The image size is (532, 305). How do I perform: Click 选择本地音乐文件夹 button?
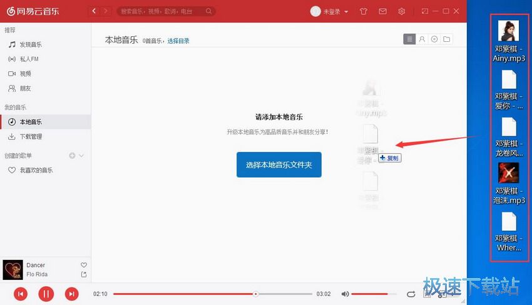[x=279, y=165]
